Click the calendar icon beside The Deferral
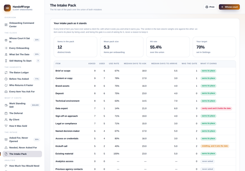The image size is (245, 171). (6, 113)
